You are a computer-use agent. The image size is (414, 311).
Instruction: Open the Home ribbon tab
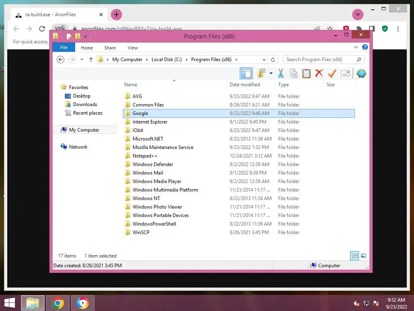click(87, 48)
